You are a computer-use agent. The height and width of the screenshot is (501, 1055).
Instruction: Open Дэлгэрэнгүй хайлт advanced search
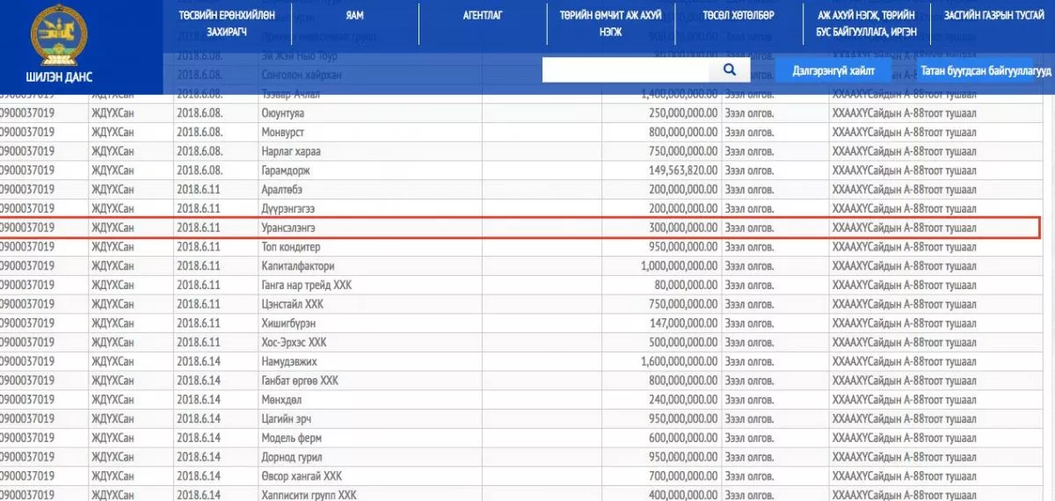(x=833, y=71)
